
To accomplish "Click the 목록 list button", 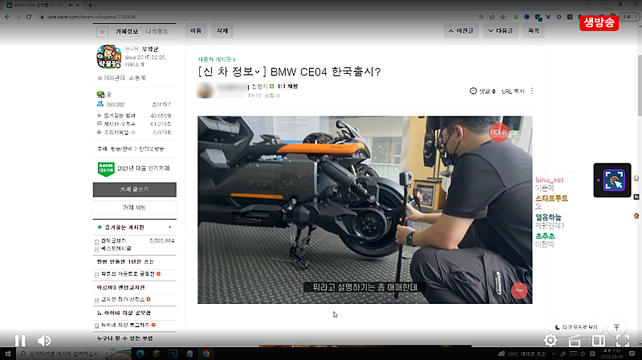I will 534,30.
